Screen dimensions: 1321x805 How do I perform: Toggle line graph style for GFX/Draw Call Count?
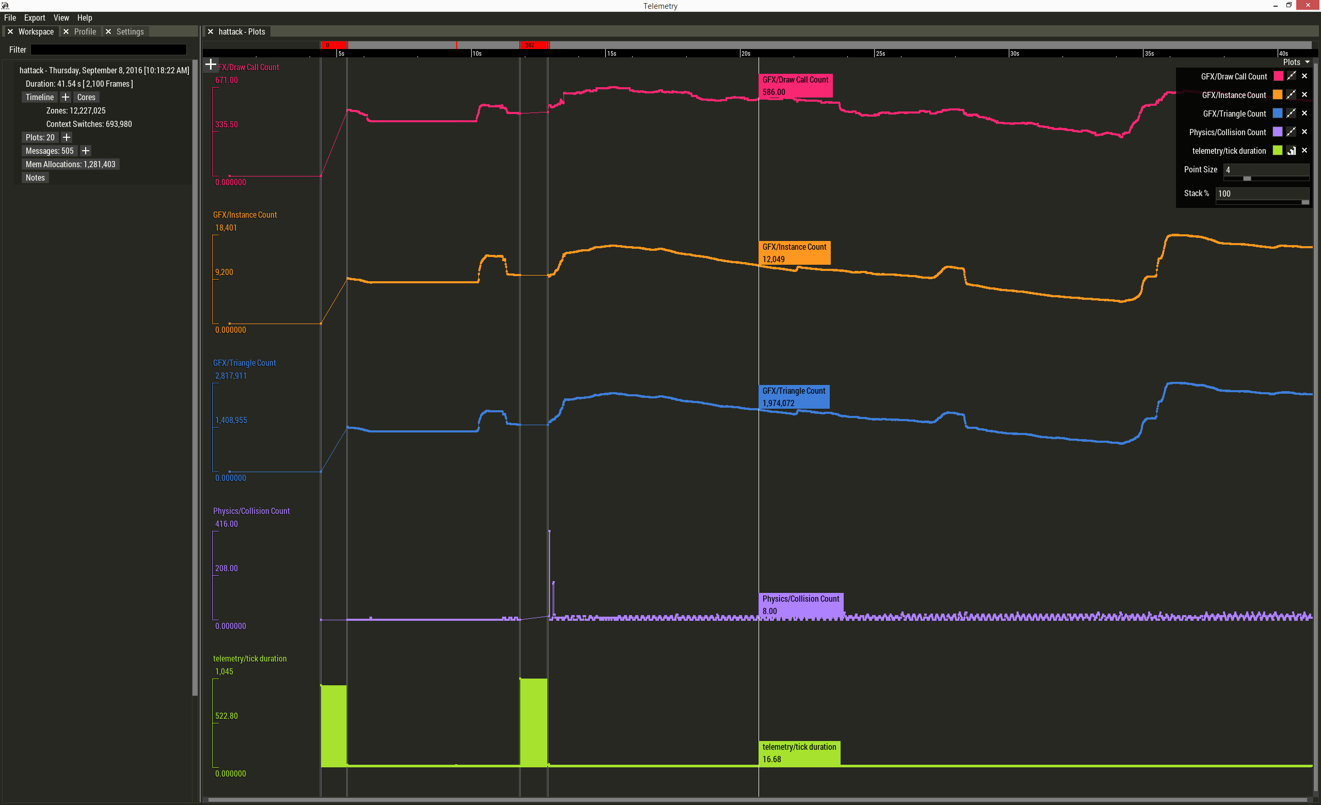pyautogui.click(x=1291, y=76)
